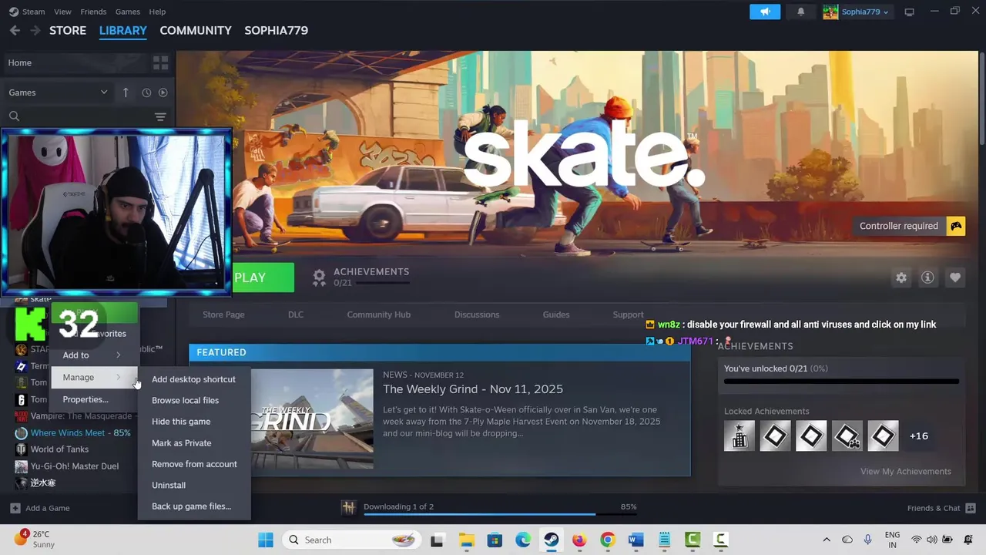
Task: Open the Store Page tab
Action: pos(223,314)
